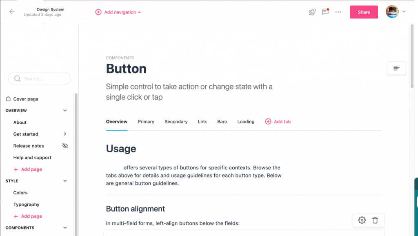Open the comments icon with notification dot
The image size is (418, 236).
pos(325,12)
